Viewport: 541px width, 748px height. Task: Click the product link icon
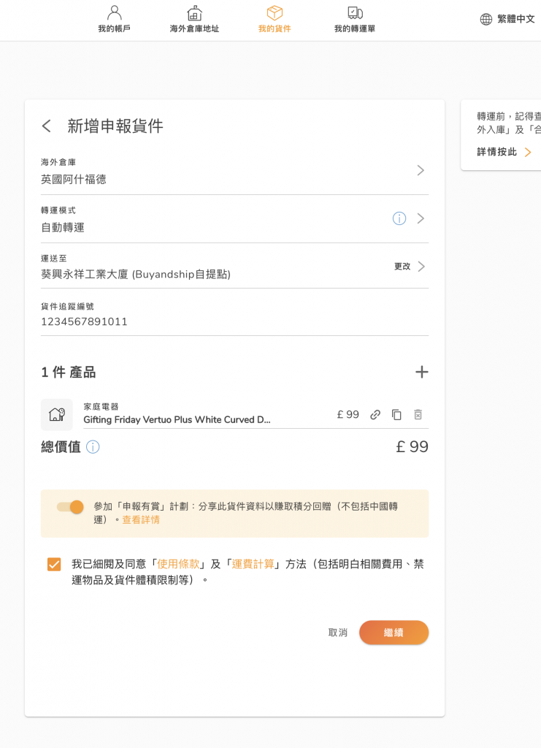tap(375, 415)
